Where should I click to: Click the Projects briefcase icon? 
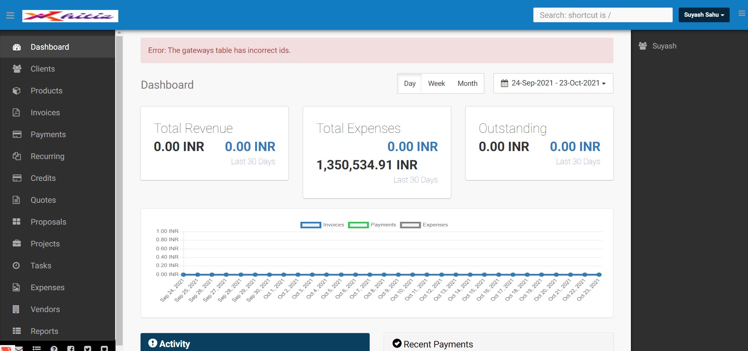tap(17, 244)
